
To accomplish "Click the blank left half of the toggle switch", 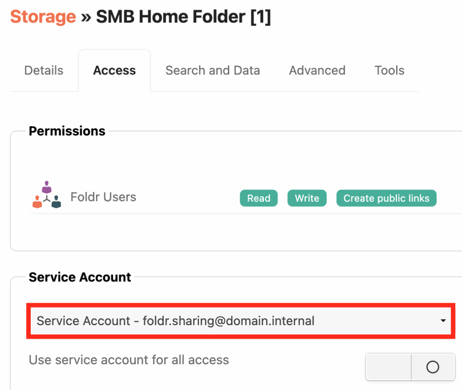I will point(389,367).
